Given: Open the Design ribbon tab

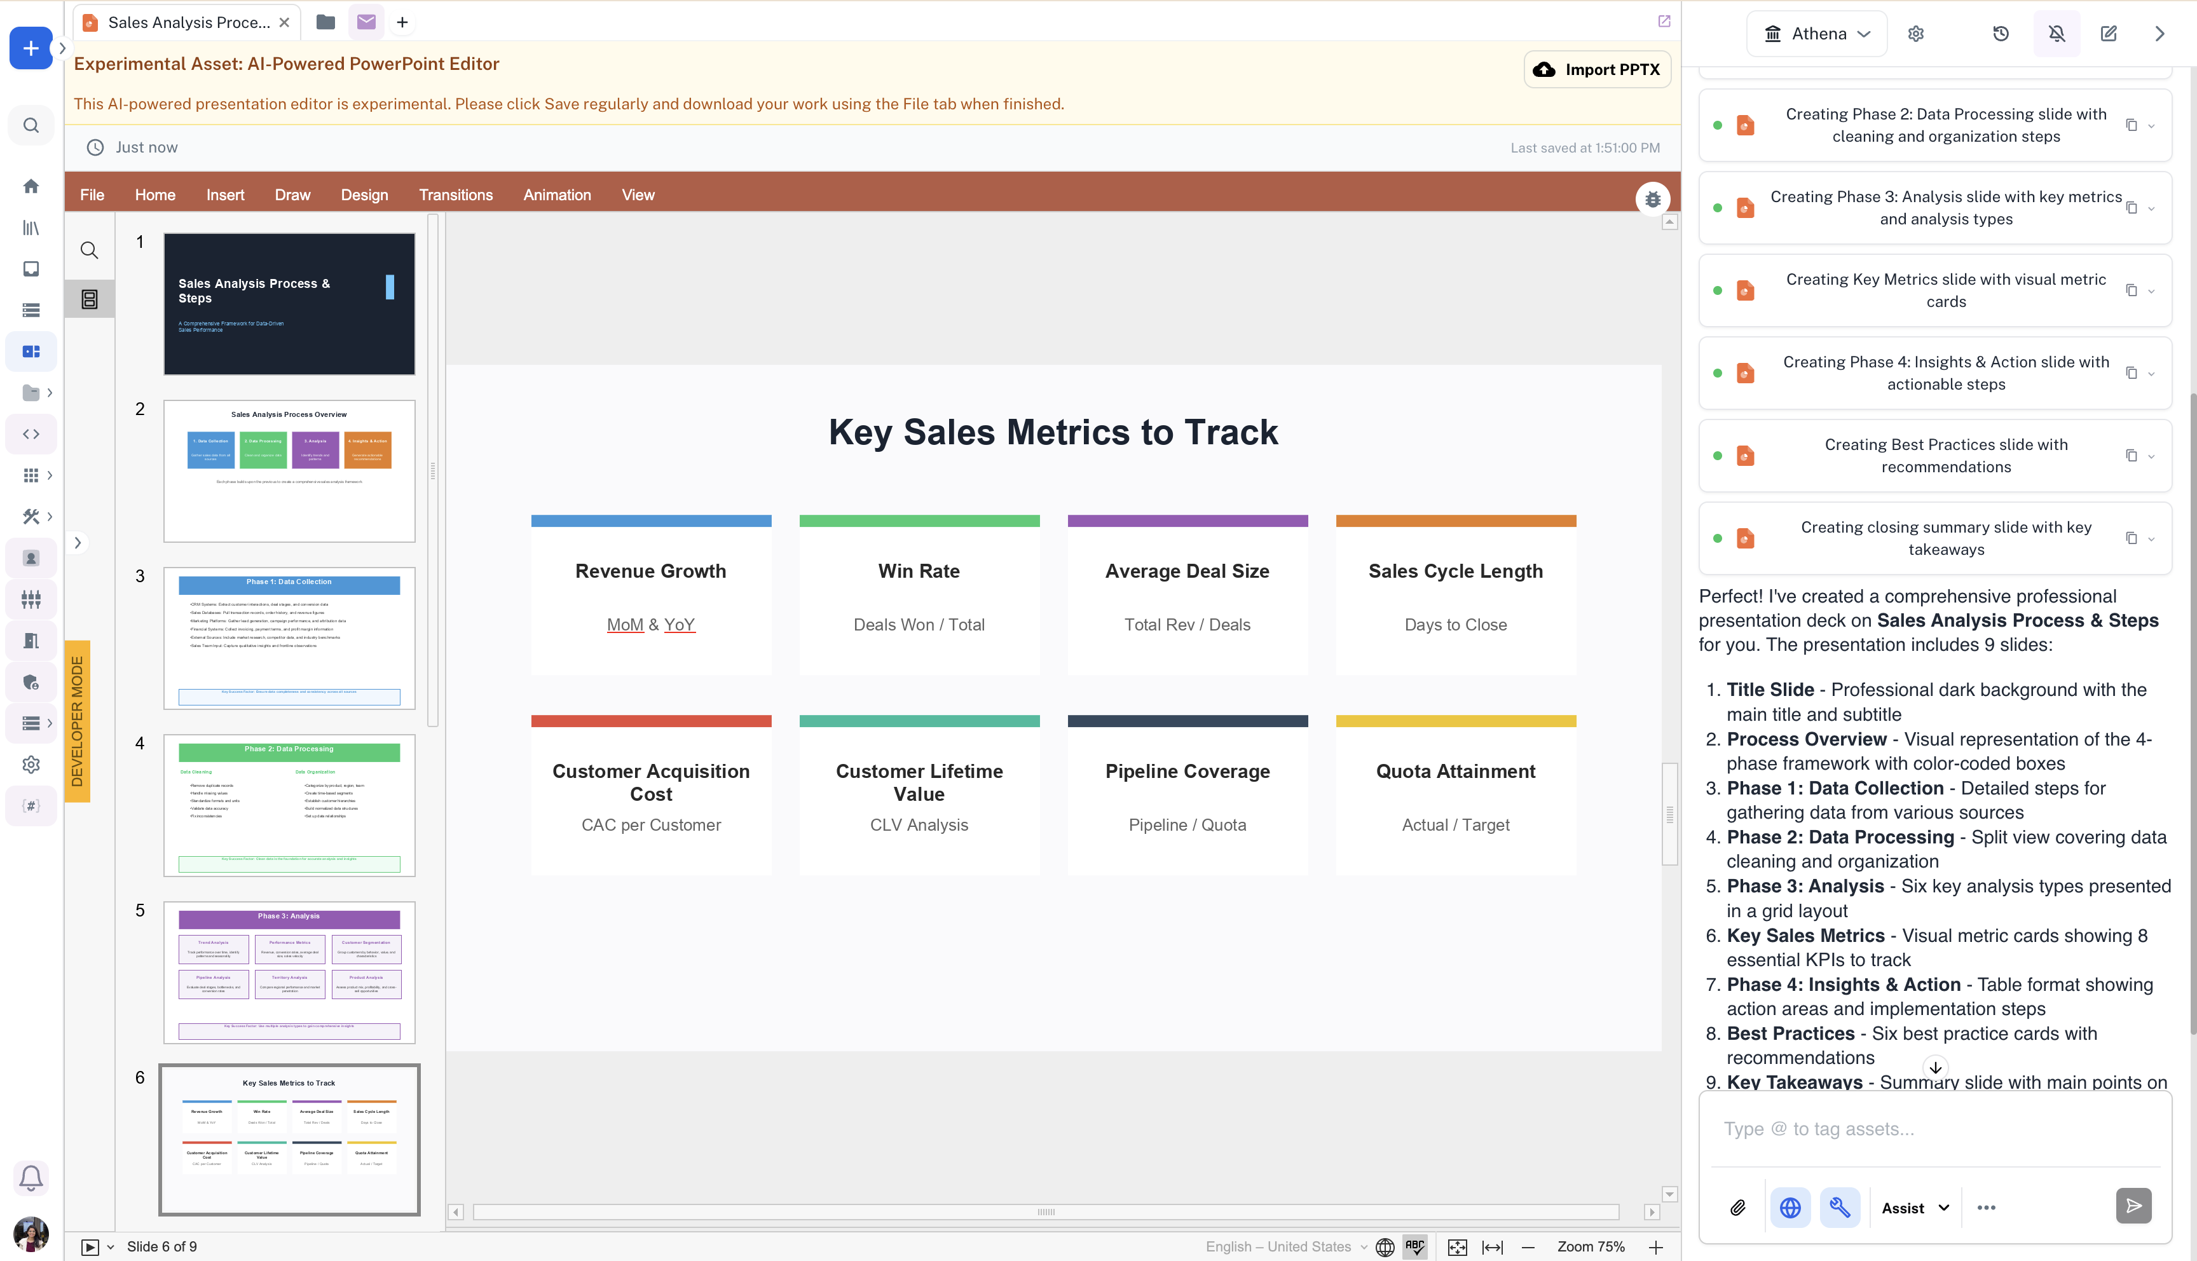Looking at the screenshot, I should pyautogui.click(x=364, y=195).
